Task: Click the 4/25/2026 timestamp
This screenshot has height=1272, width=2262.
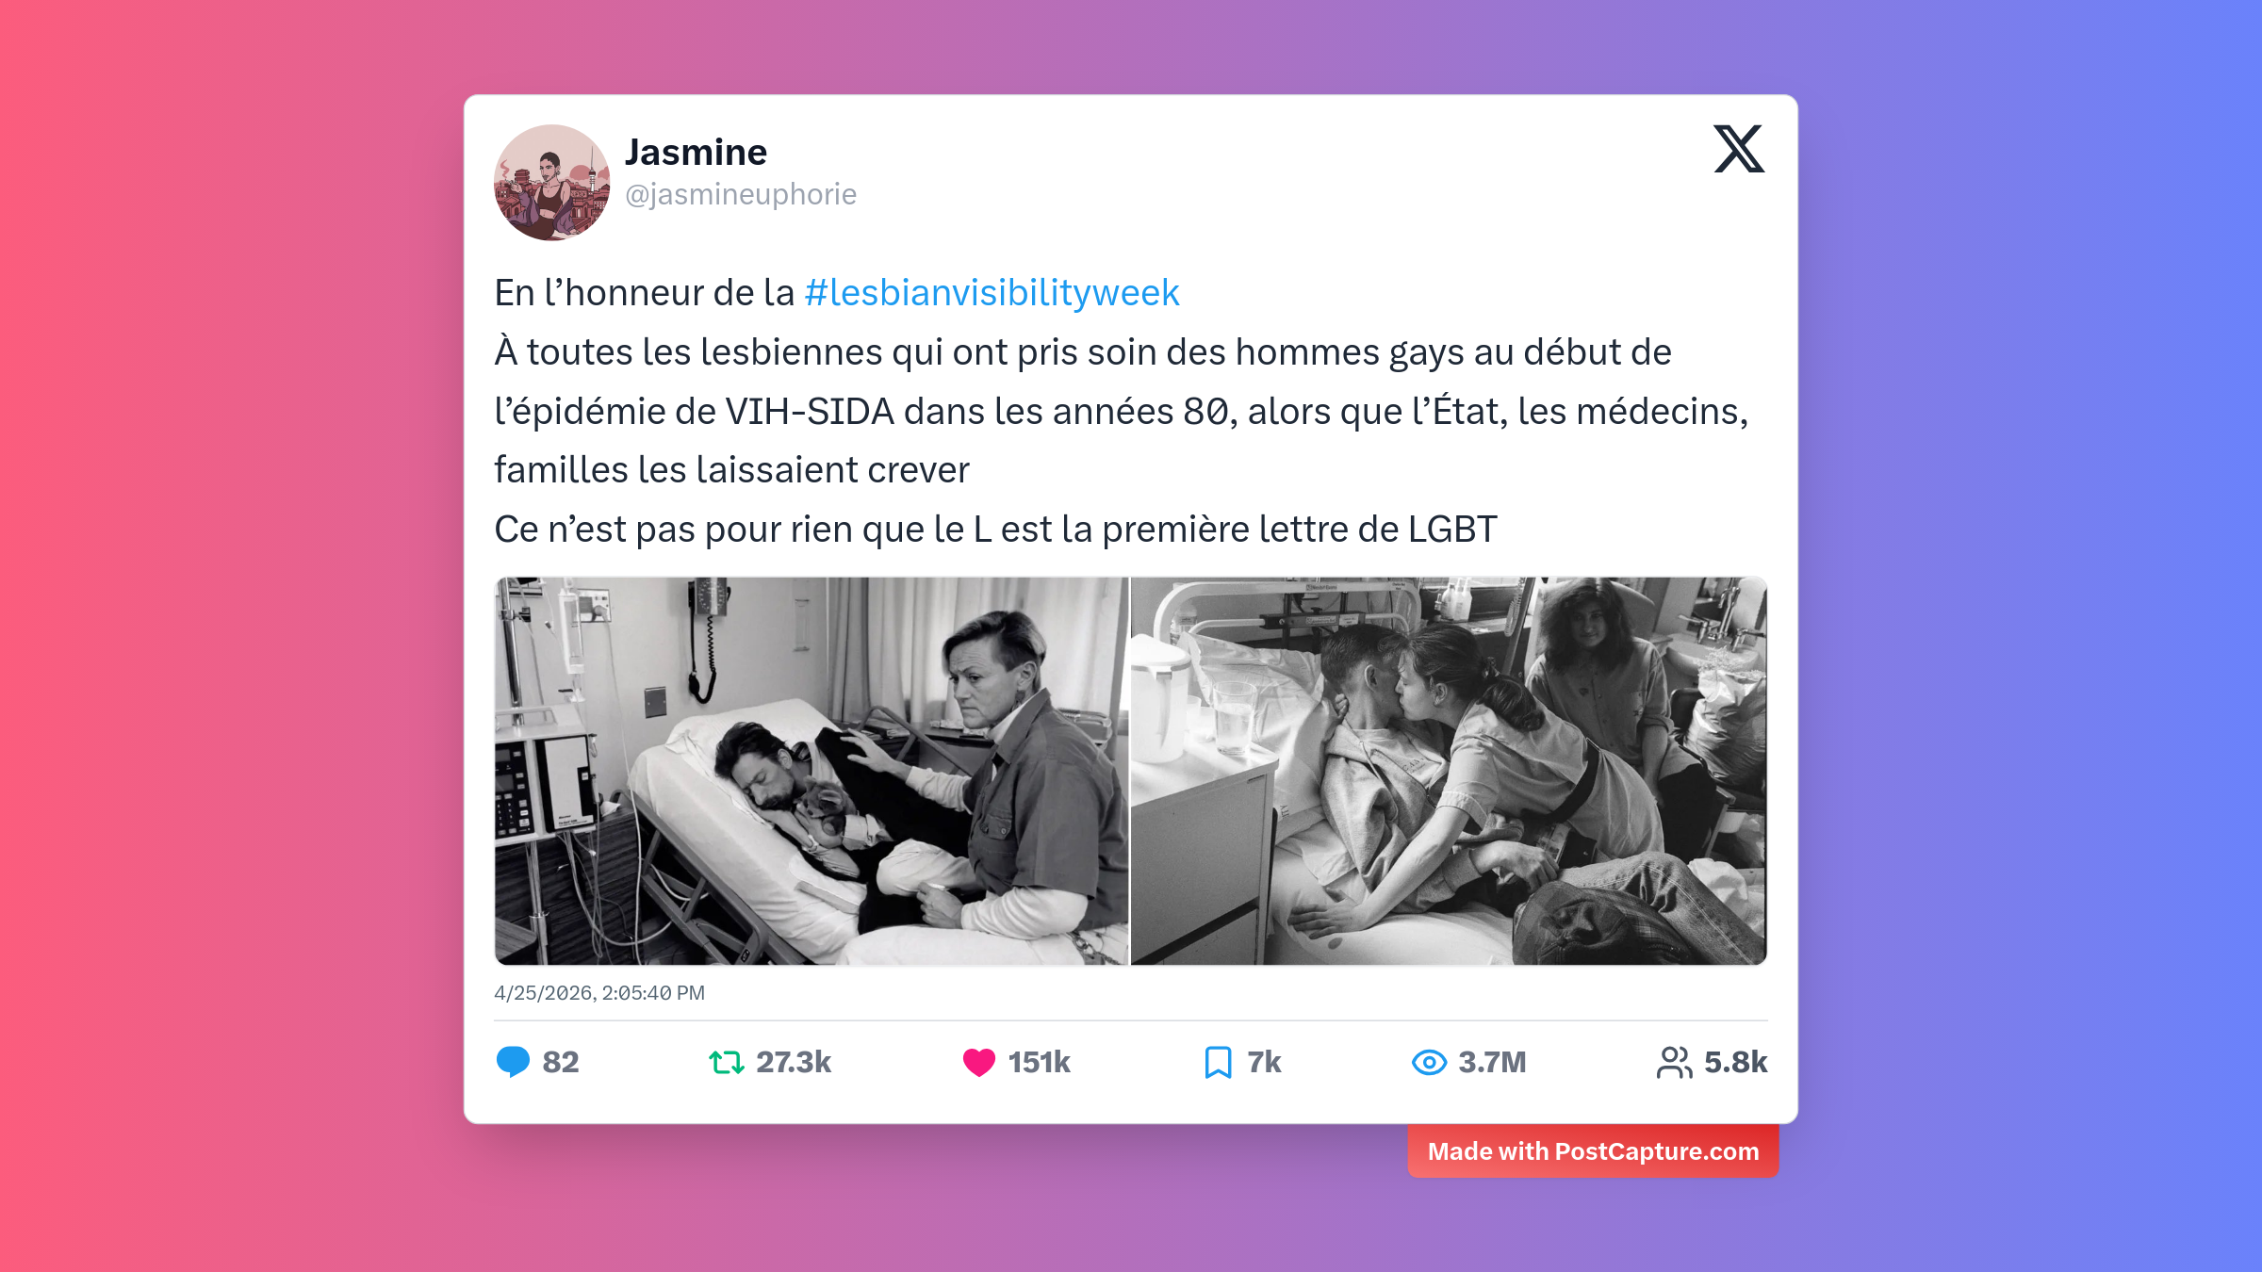Action: click(x=599, y=993)
